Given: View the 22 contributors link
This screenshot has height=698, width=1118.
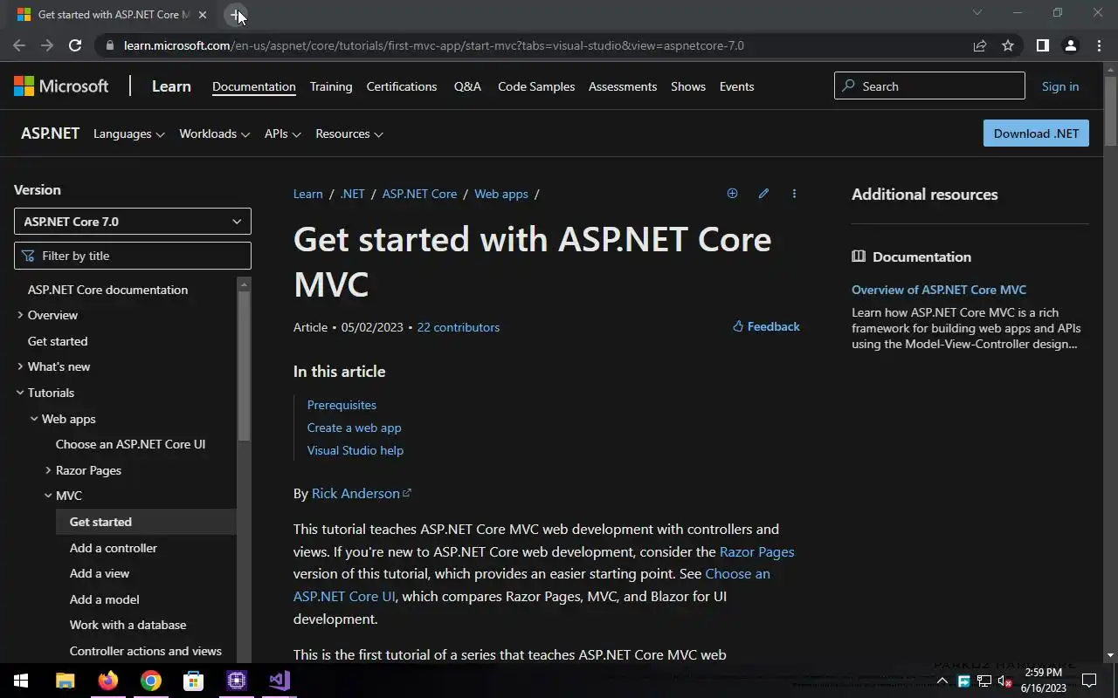Looking at the screenshot, I should [459, 327].
